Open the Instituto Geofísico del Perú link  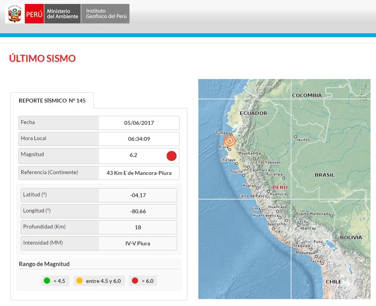(x=106, y=14)
